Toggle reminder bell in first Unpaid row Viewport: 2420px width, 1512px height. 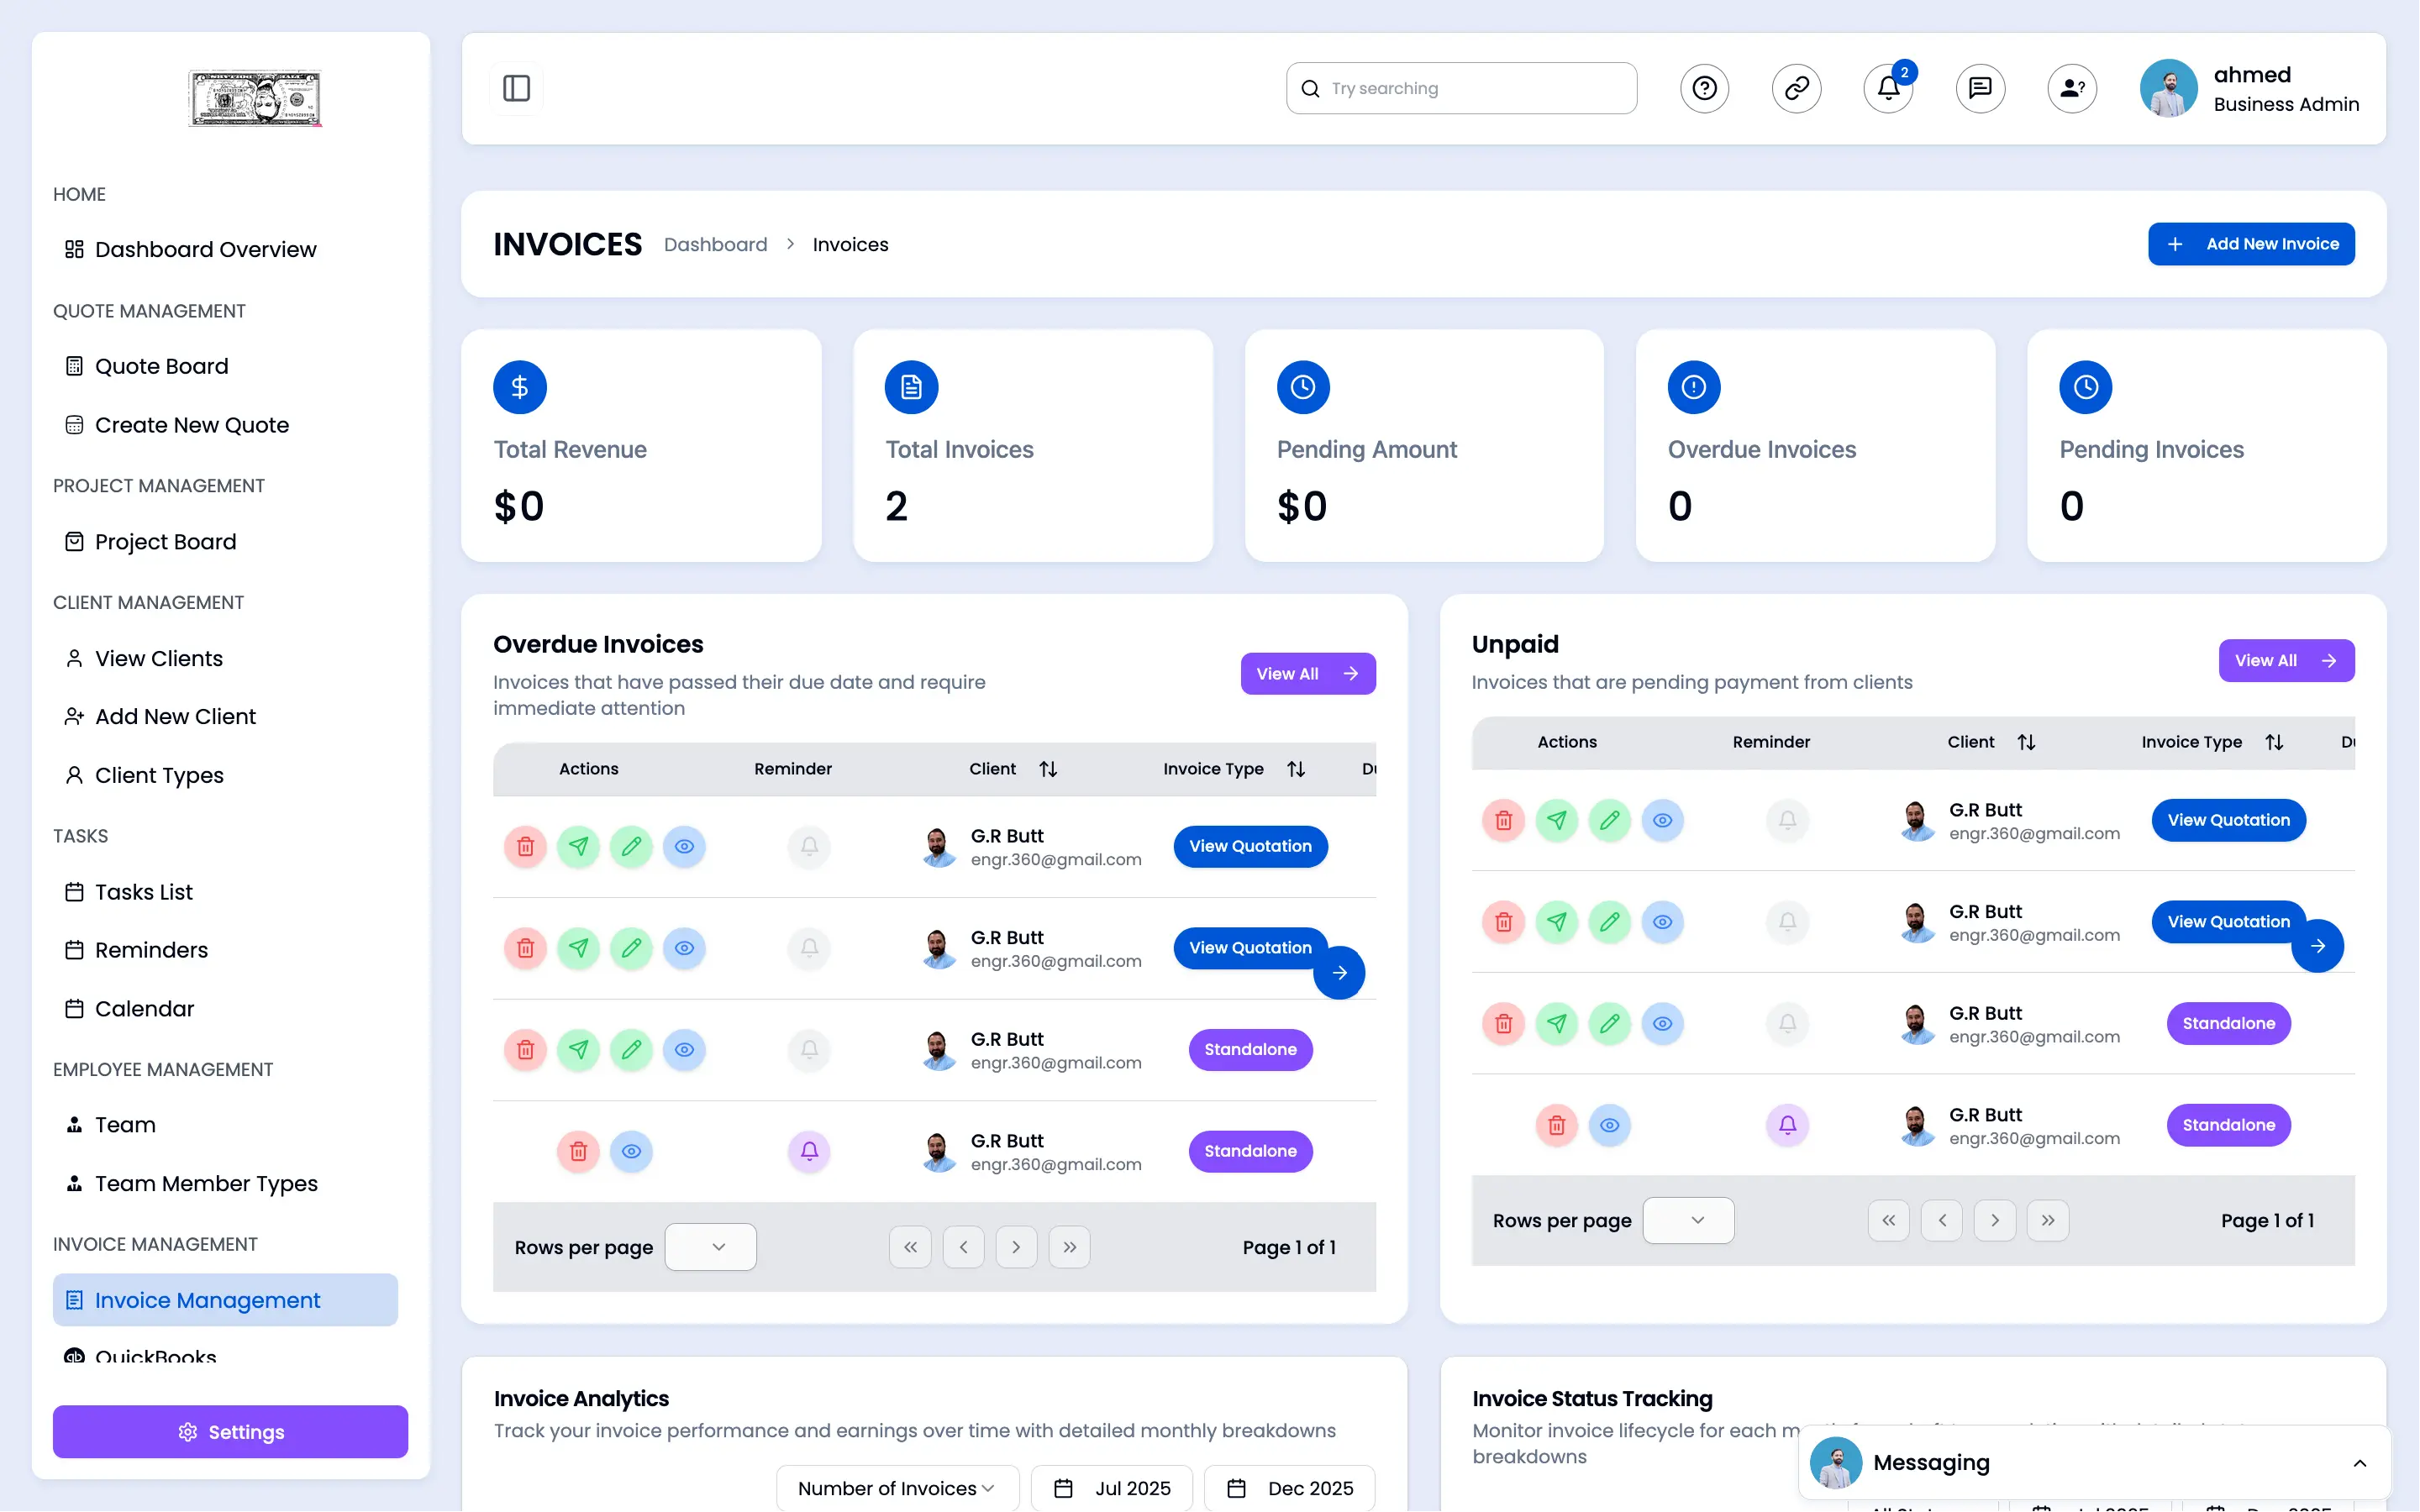1787,820
